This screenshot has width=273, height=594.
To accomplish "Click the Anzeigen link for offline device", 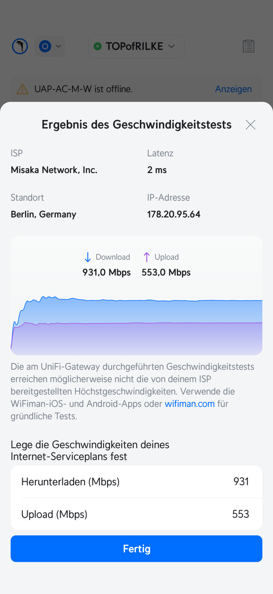I will [x=233, y=89].
